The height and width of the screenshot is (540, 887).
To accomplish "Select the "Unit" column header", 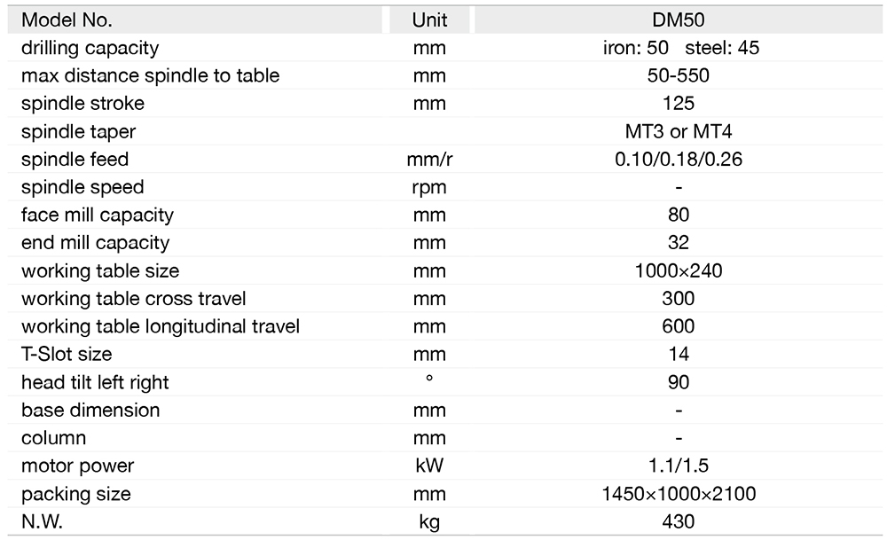I will 429,20.
